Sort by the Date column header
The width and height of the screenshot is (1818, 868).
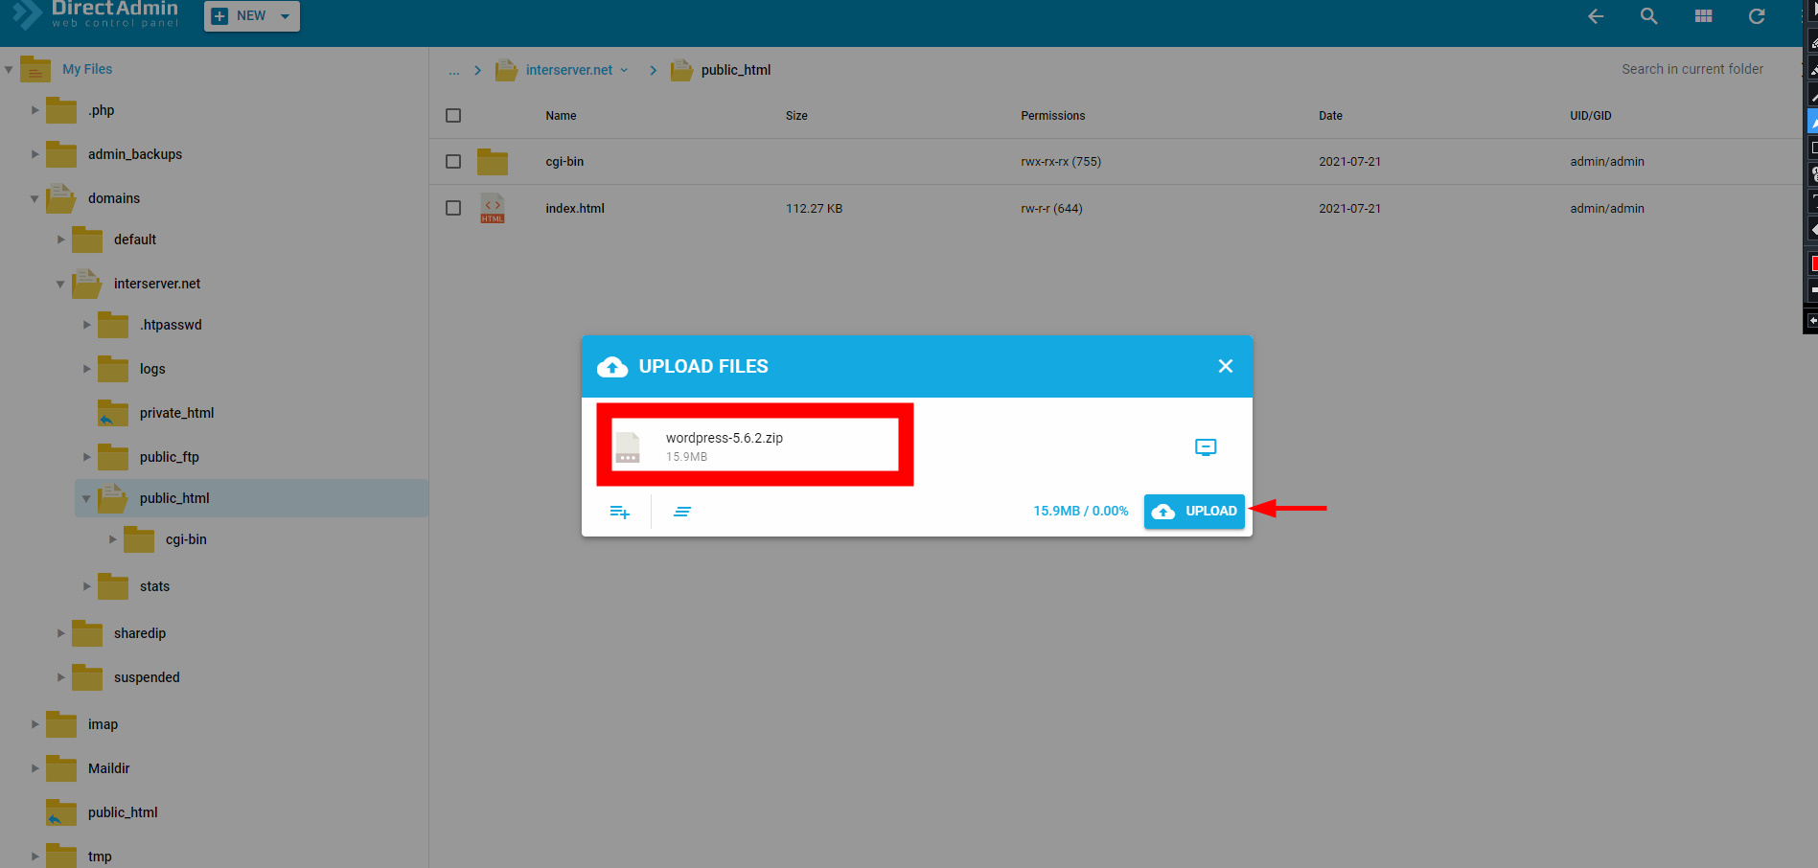point(1330,116)
